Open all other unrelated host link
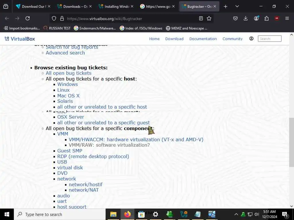 tap(102, 107)
